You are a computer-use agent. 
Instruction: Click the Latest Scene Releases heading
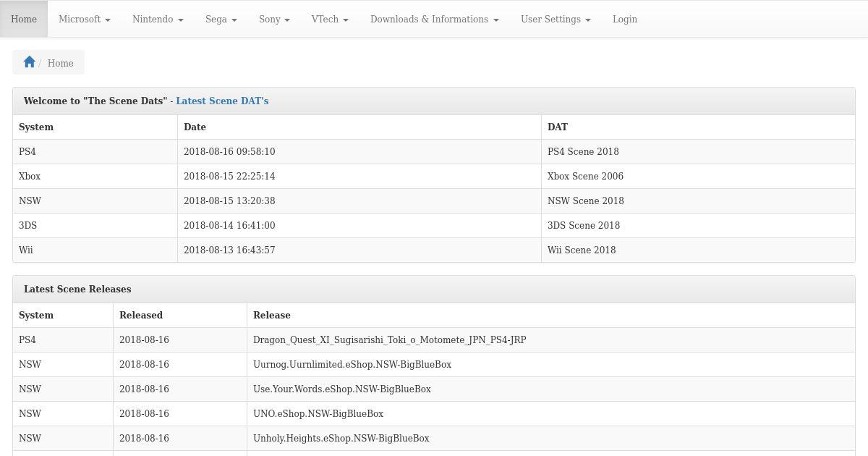pyautogui.click(x=77, y=289)
